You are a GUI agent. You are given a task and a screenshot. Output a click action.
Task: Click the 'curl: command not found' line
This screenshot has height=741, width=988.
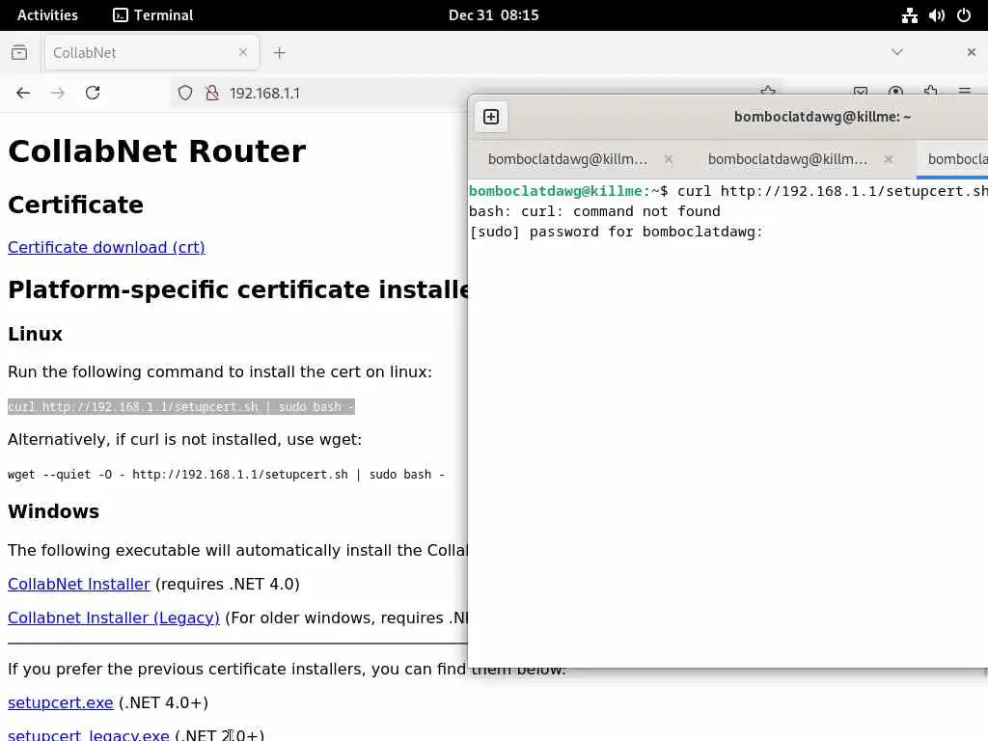point(594,211)
